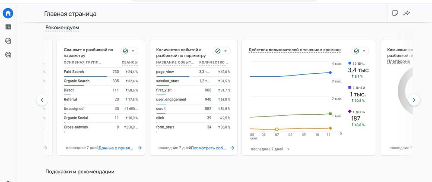Select the session_start event row

193,81
